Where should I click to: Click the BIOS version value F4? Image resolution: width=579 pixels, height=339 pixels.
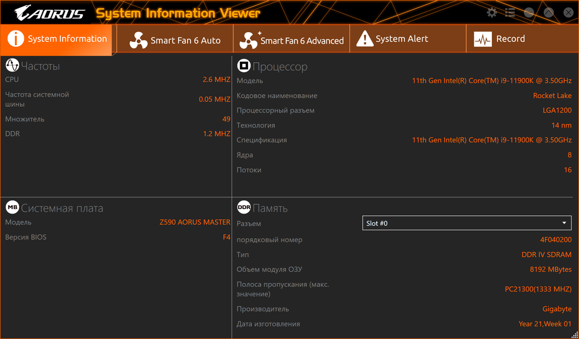coord(226,237)
